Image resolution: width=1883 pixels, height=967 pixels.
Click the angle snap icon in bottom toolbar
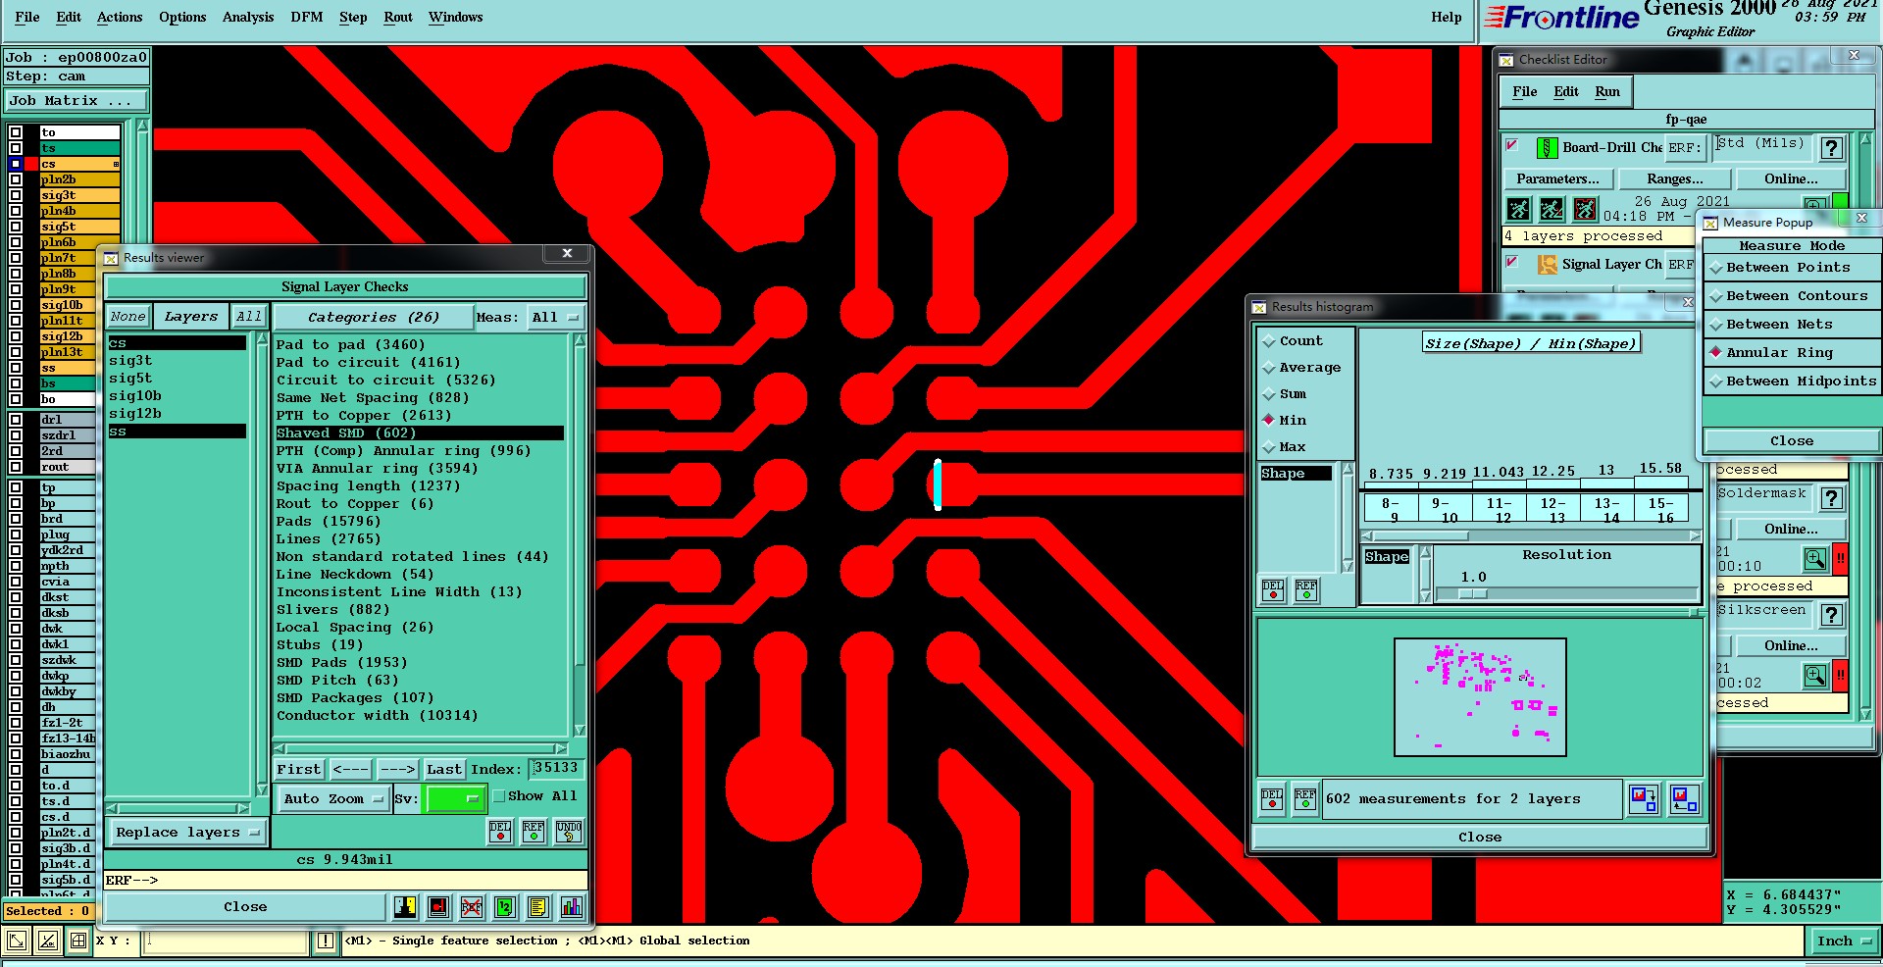coord(48,942)
